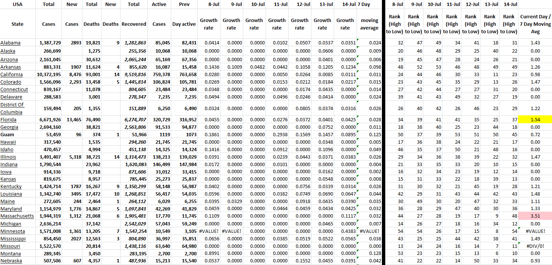This screenshot has height=265, width=552.
Task: Click Florida's new cases value 13,465
Action: 72,120
